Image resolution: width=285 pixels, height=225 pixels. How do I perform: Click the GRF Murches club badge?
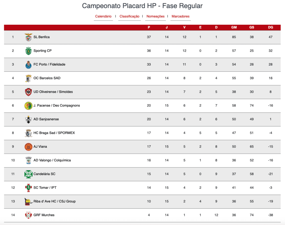28,215
